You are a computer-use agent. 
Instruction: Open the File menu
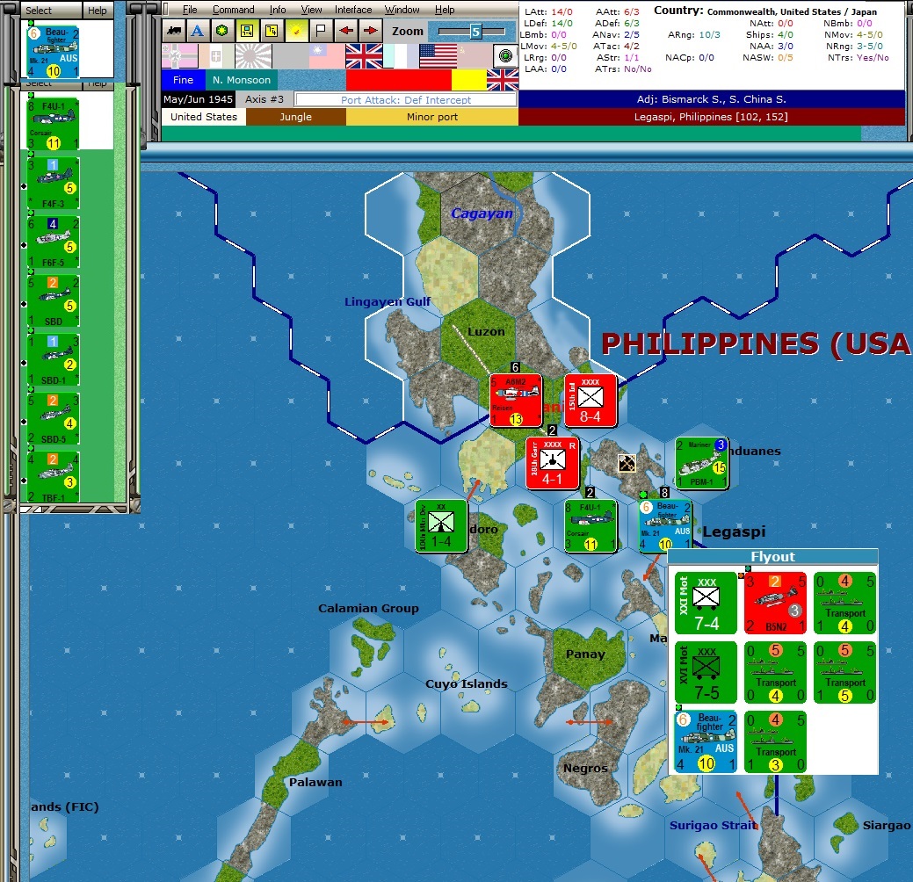tap(190, 10)
